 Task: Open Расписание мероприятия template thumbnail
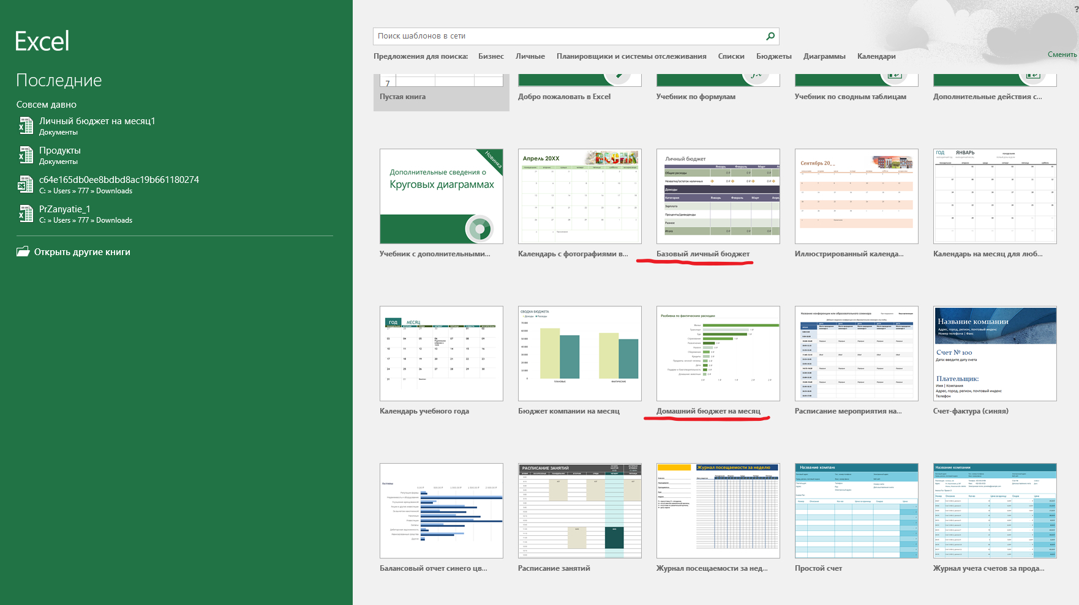pos(857,354)
